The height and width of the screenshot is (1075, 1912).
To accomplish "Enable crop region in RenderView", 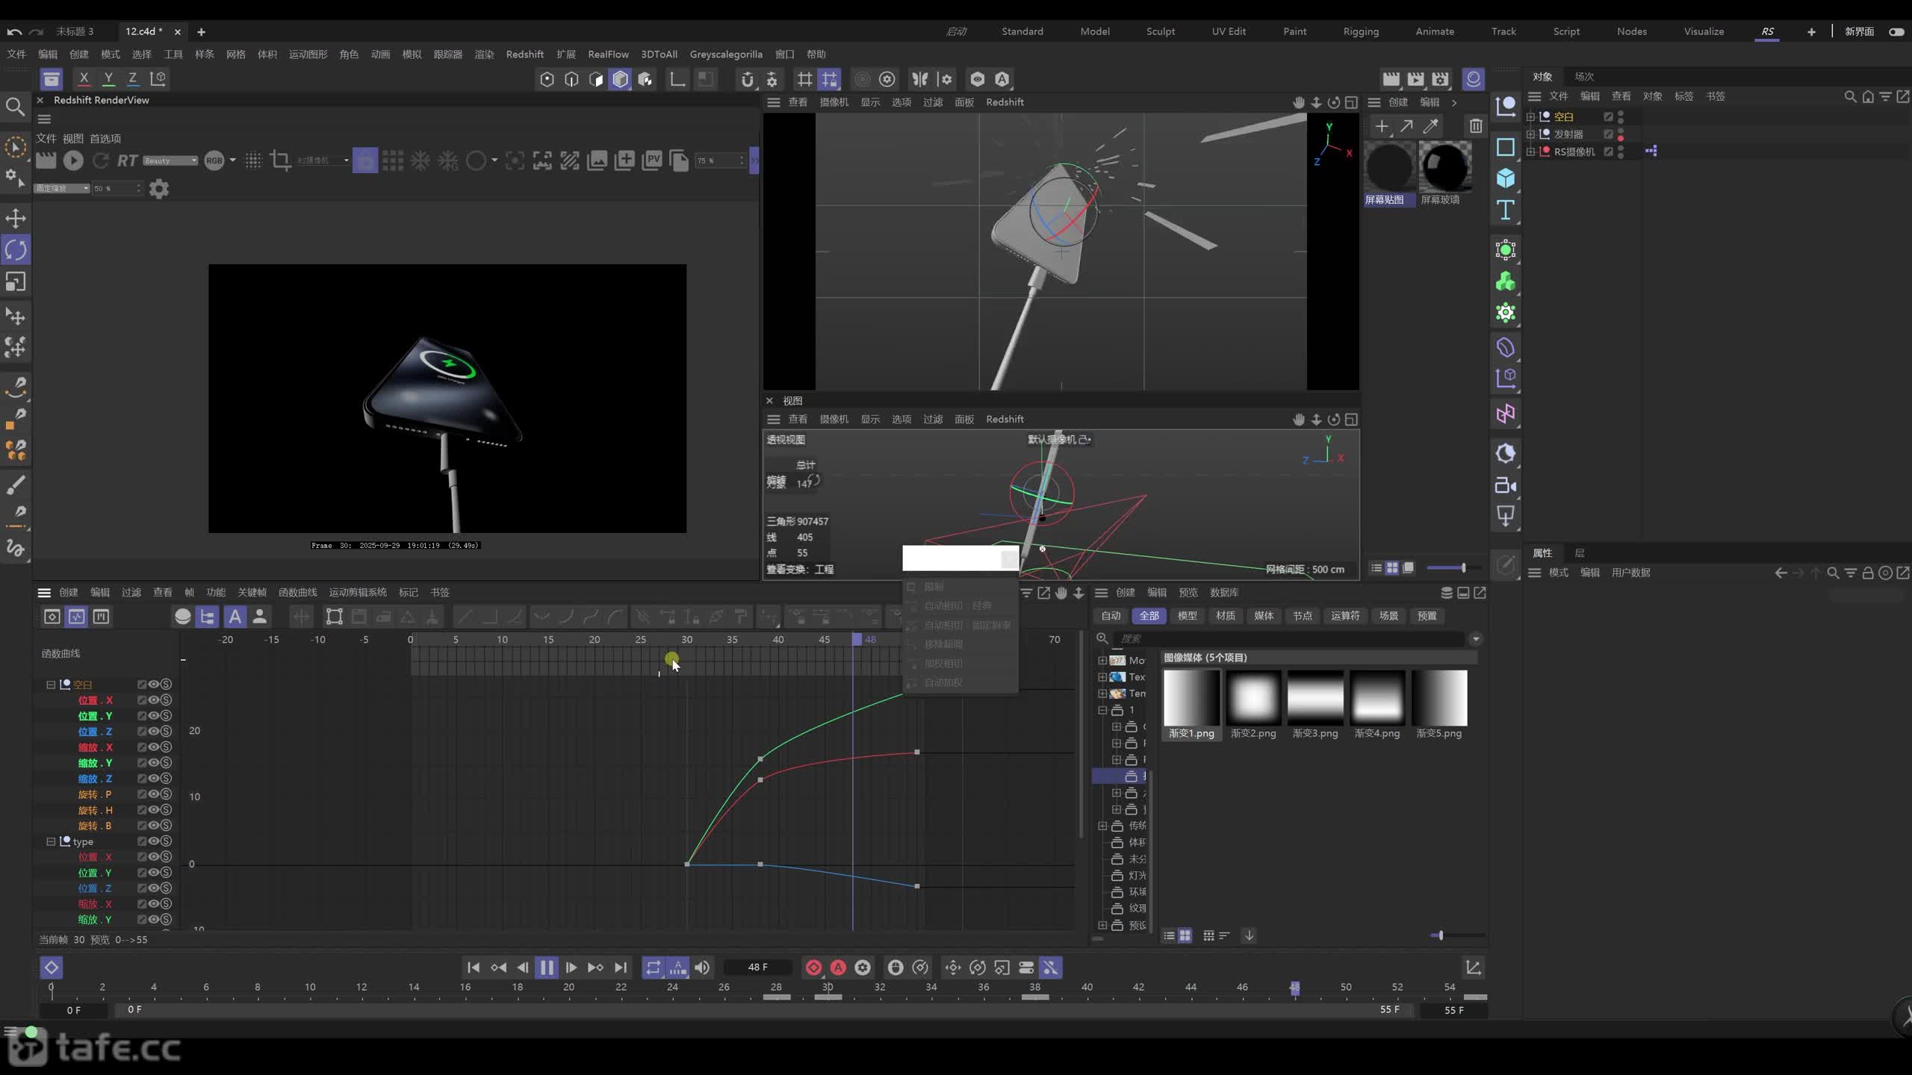I will click(281, 160).
